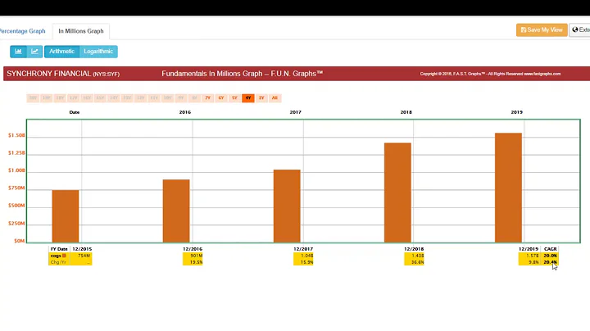Select the disabled 10Y time range
Screen dimensions: 590x331
(x=167, y=97)
